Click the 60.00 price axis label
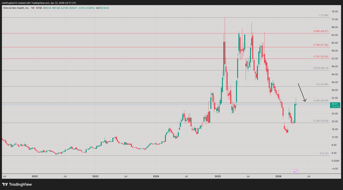343x190 pixels. pos(335,43)
